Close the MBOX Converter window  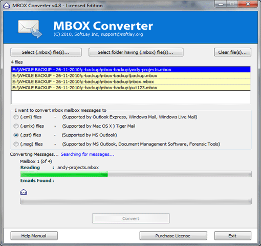tap(248, 4)
